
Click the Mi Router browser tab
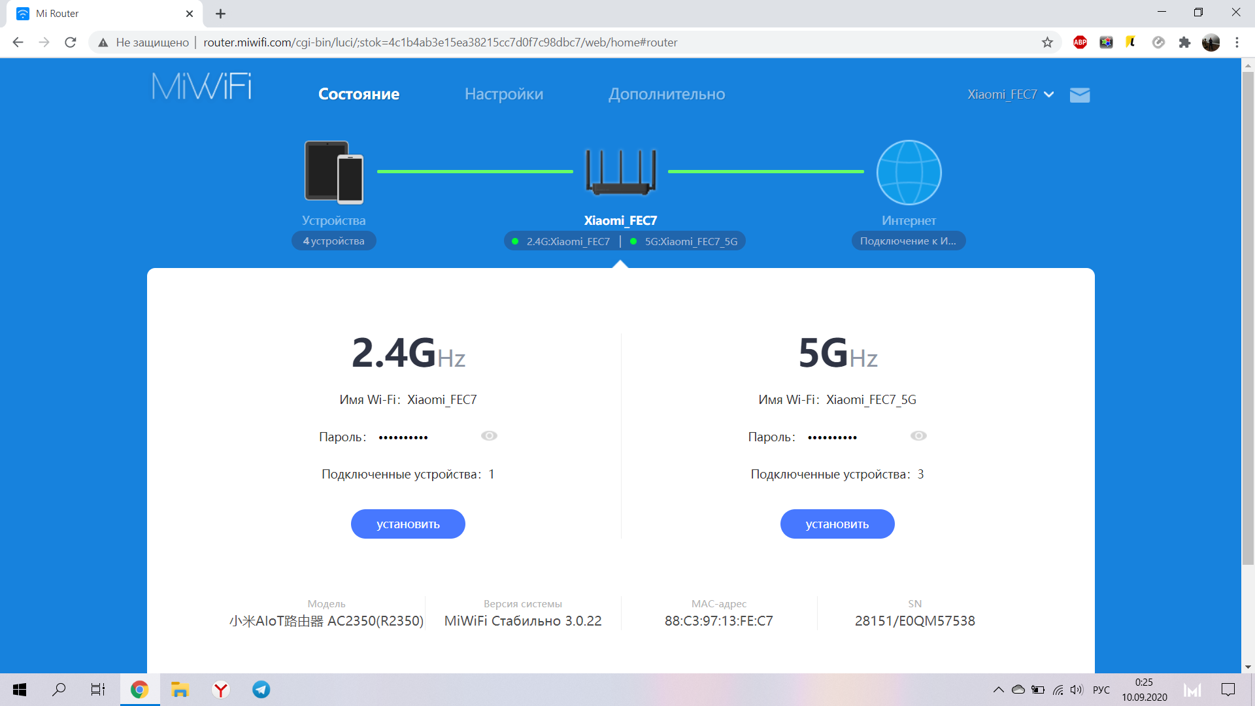[105, 14]
